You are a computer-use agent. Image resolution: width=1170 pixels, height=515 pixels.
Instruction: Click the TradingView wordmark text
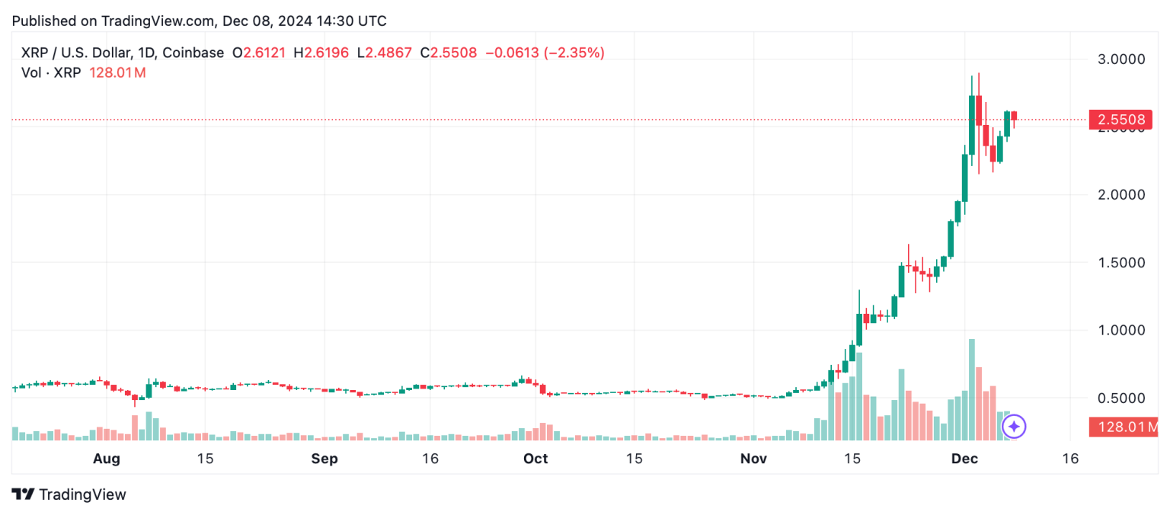tap(82, 494)
